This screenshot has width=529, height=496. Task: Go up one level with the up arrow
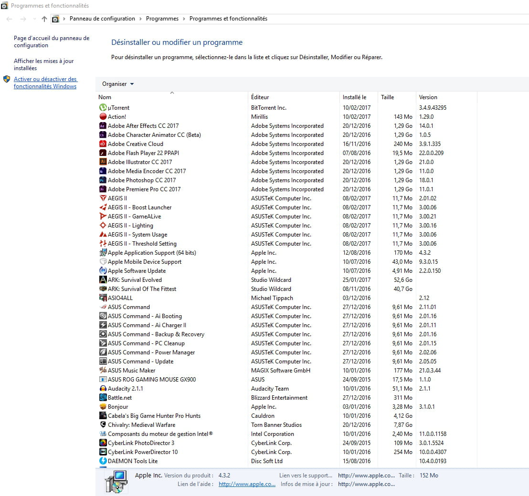(44, 19)
